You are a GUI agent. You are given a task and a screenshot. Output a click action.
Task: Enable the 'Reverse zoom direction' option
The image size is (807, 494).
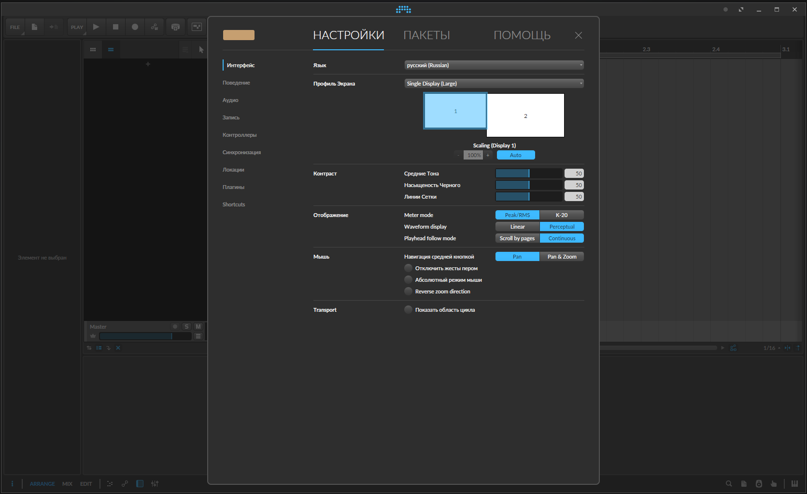[409, 291]
